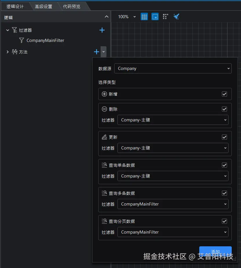Uncheck the 删除 checkbox

224,109
